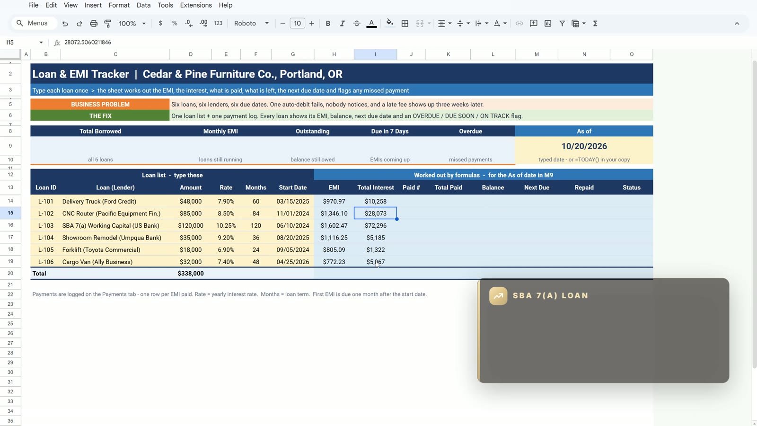Select the 6.90% rate cell

(x=226, y=250)
